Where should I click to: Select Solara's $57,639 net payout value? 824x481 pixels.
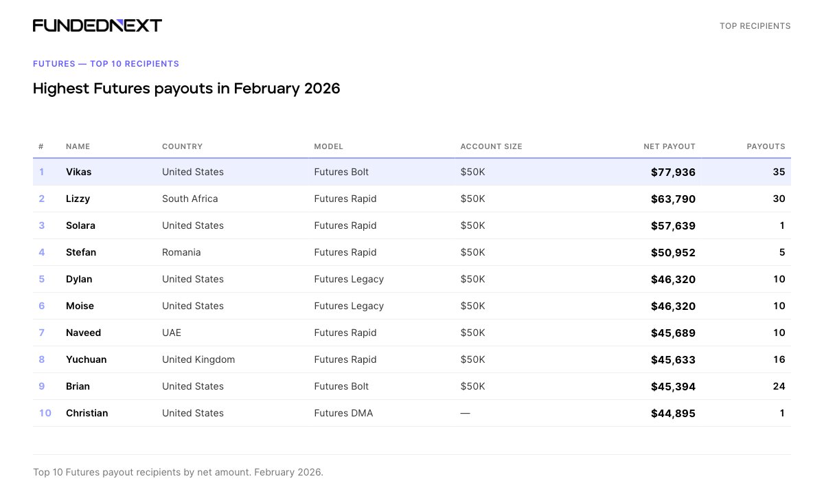tap(673, 225)
